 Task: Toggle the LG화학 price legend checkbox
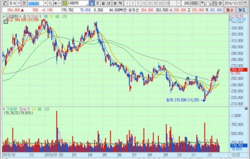4,17
